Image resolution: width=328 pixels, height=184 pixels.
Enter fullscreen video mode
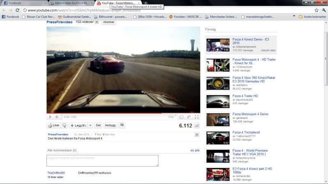(x=196, y=117)
